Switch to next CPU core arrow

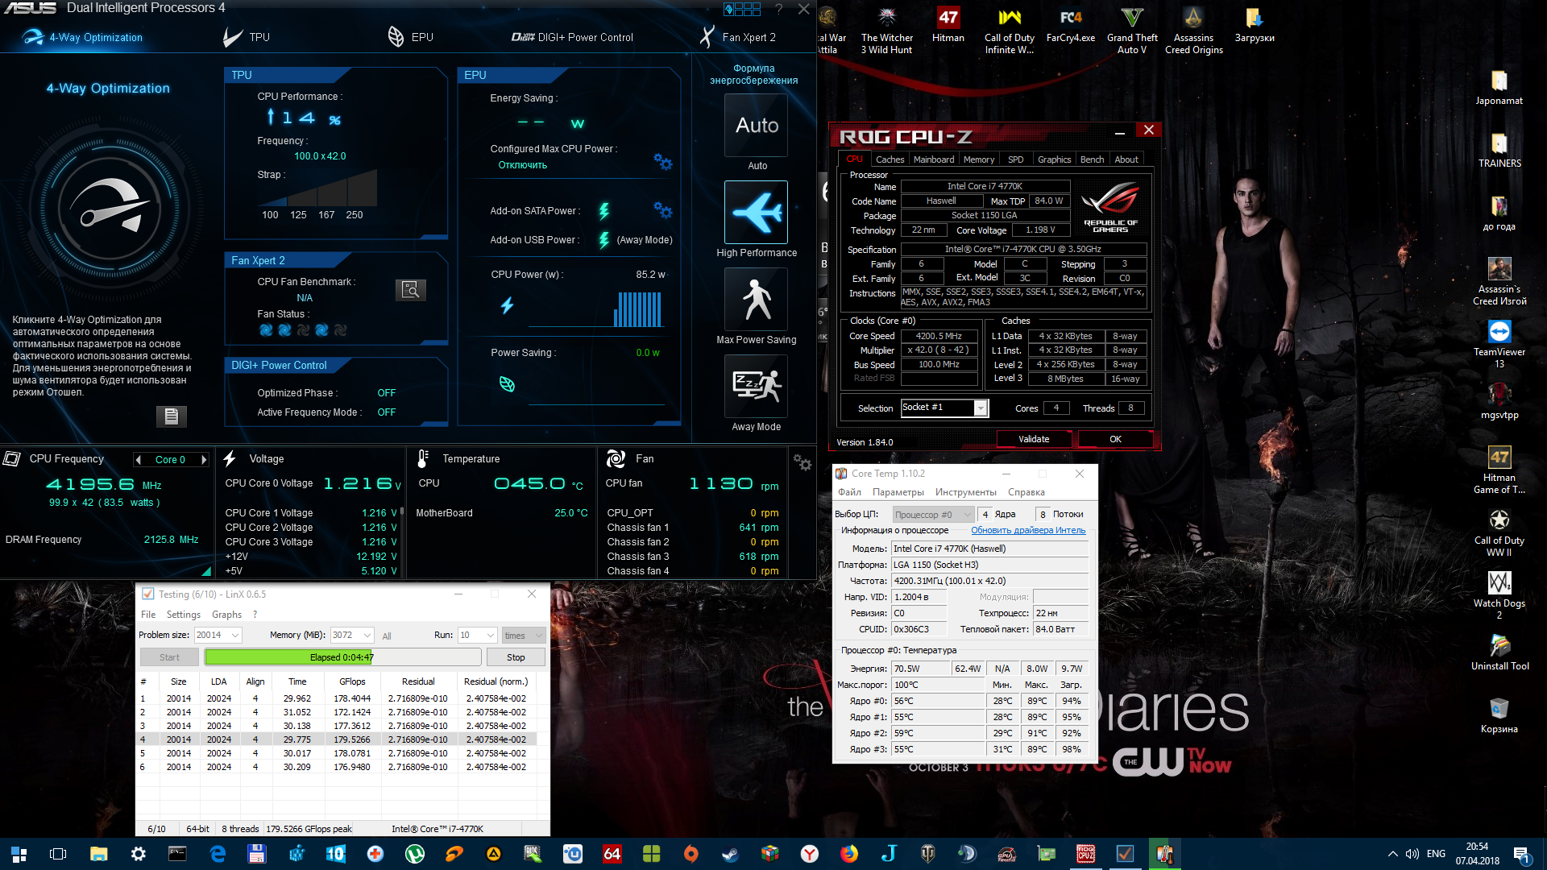pos(204,460)
